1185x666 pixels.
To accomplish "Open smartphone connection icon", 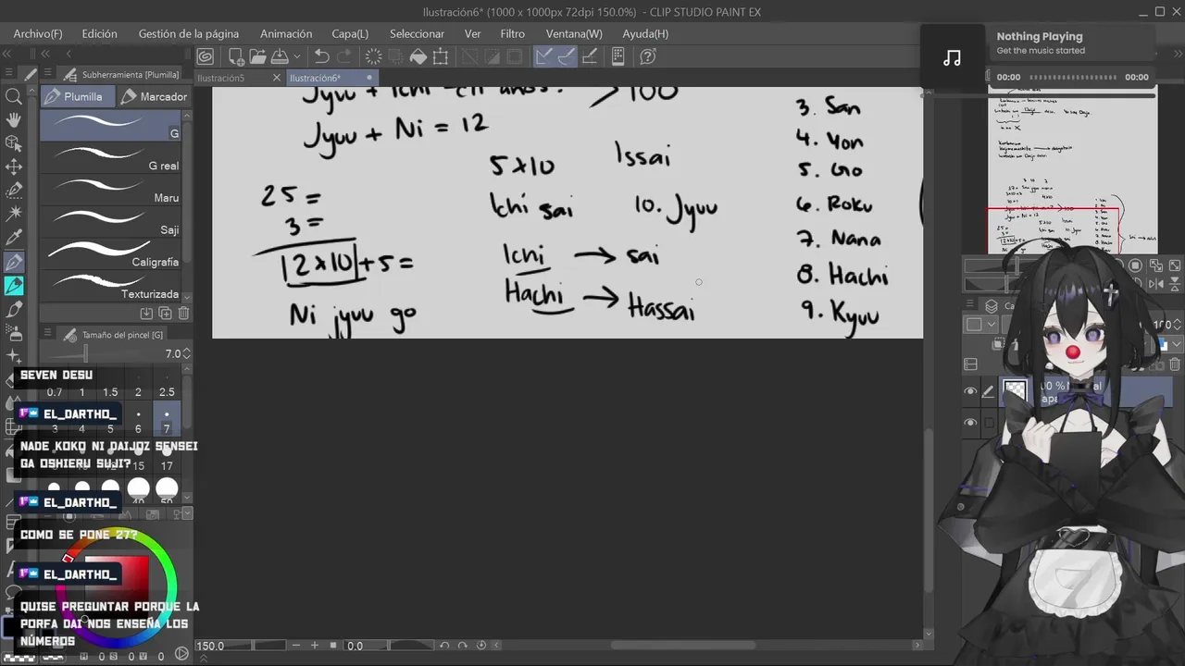I will (x=617, y=56).
